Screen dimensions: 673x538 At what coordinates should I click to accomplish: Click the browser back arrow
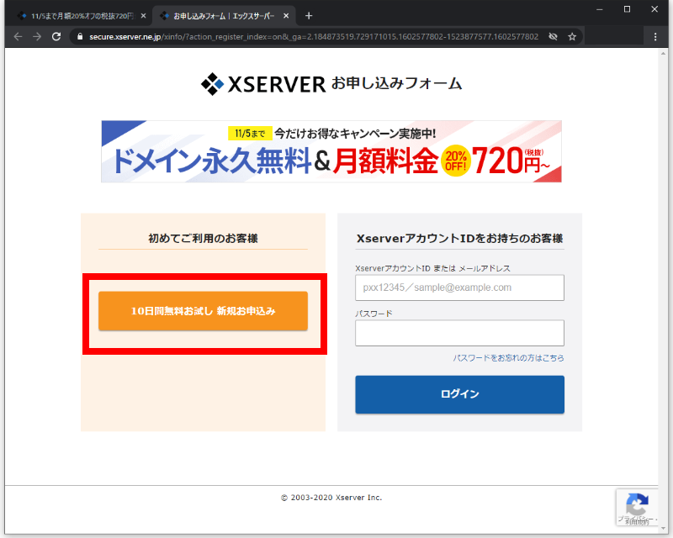(18, 37)
